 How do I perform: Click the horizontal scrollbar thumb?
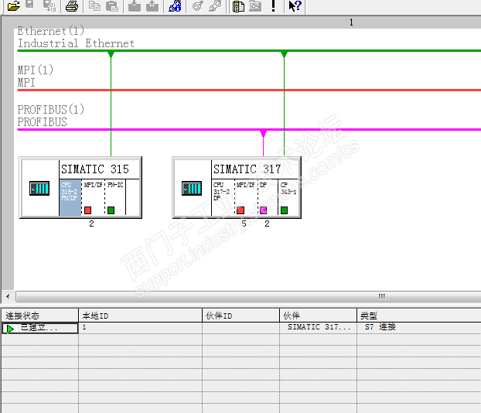coord(248,296)
